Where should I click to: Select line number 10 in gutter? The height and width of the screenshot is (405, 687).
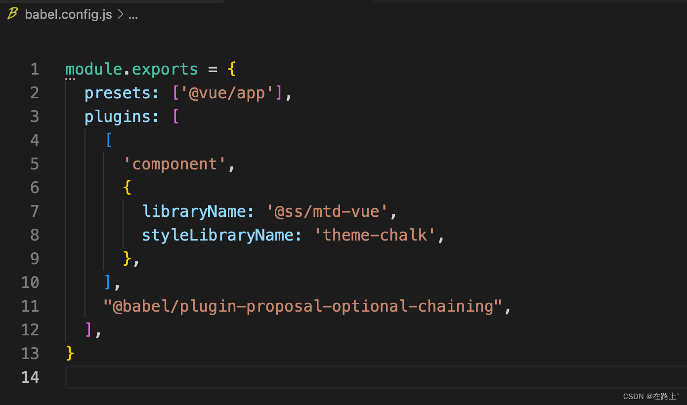pos(30,283)
